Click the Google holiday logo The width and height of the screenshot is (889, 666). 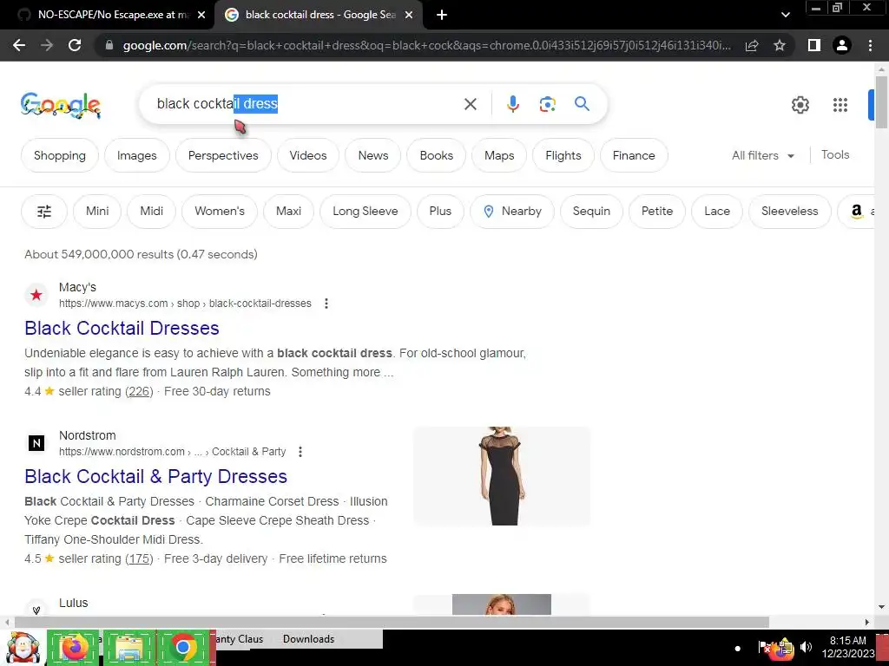61,105
